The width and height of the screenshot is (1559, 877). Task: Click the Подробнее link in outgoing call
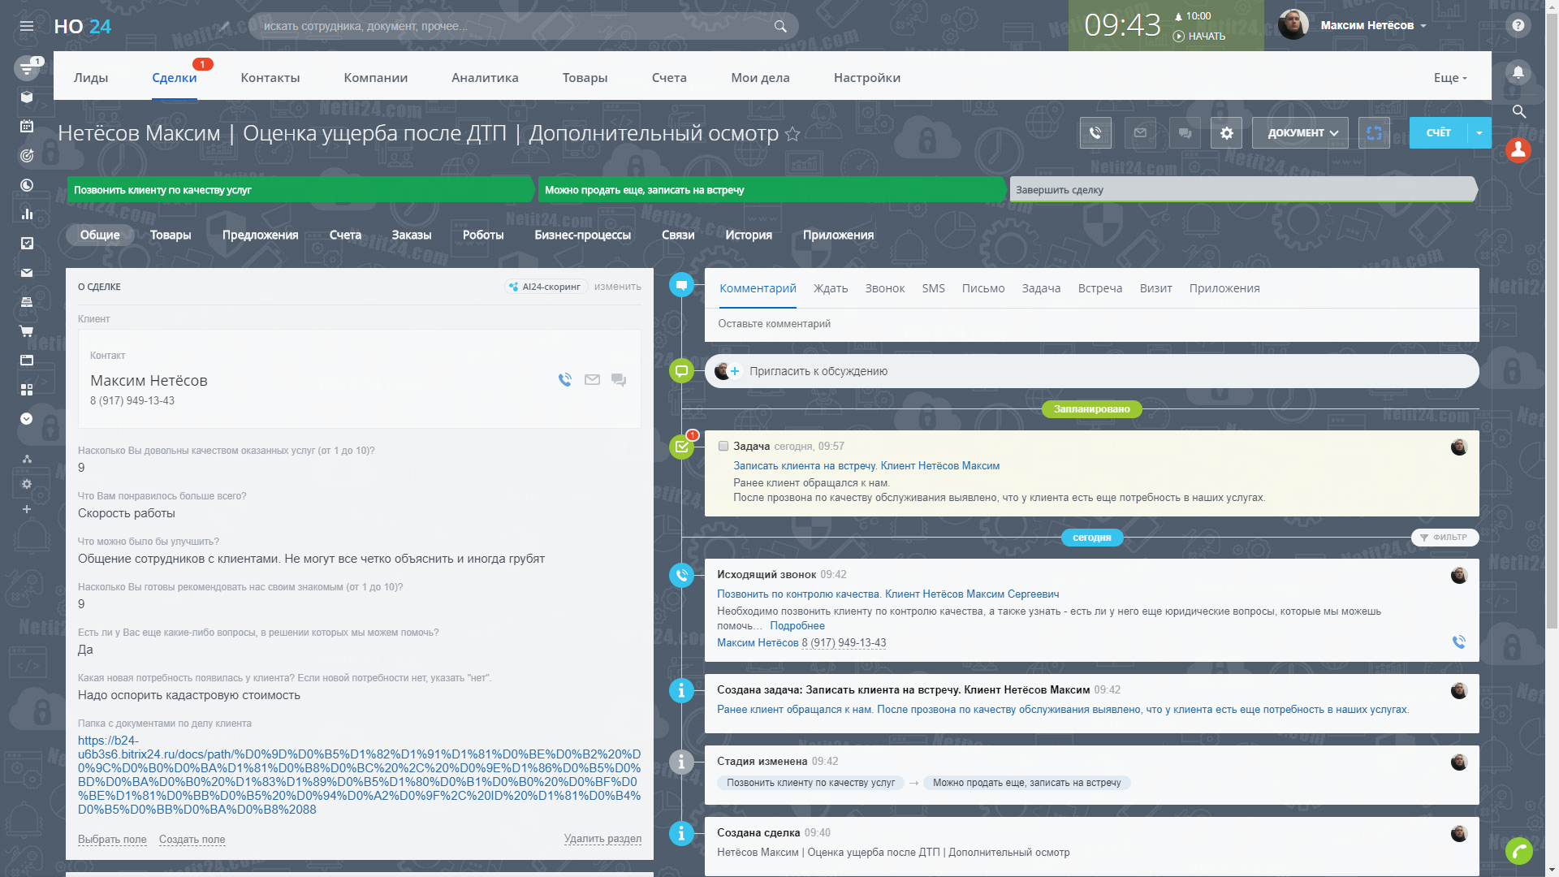(797, 626)
